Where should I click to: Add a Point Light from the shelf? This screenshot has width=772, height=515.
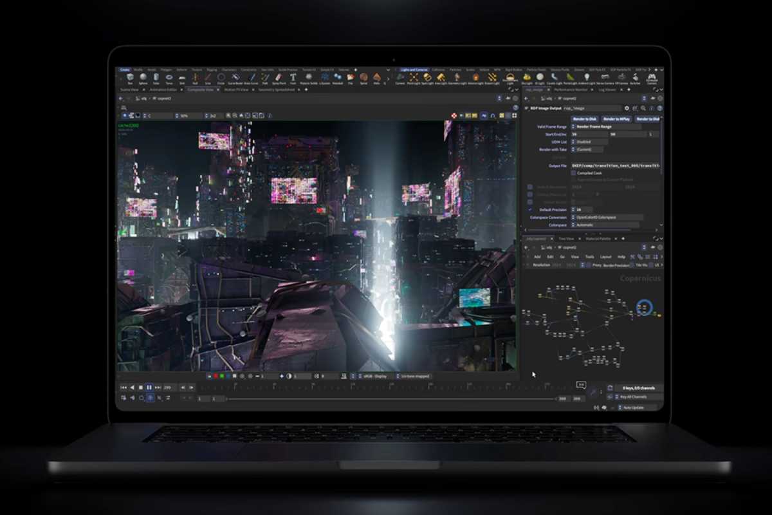[x=414, y=79]
